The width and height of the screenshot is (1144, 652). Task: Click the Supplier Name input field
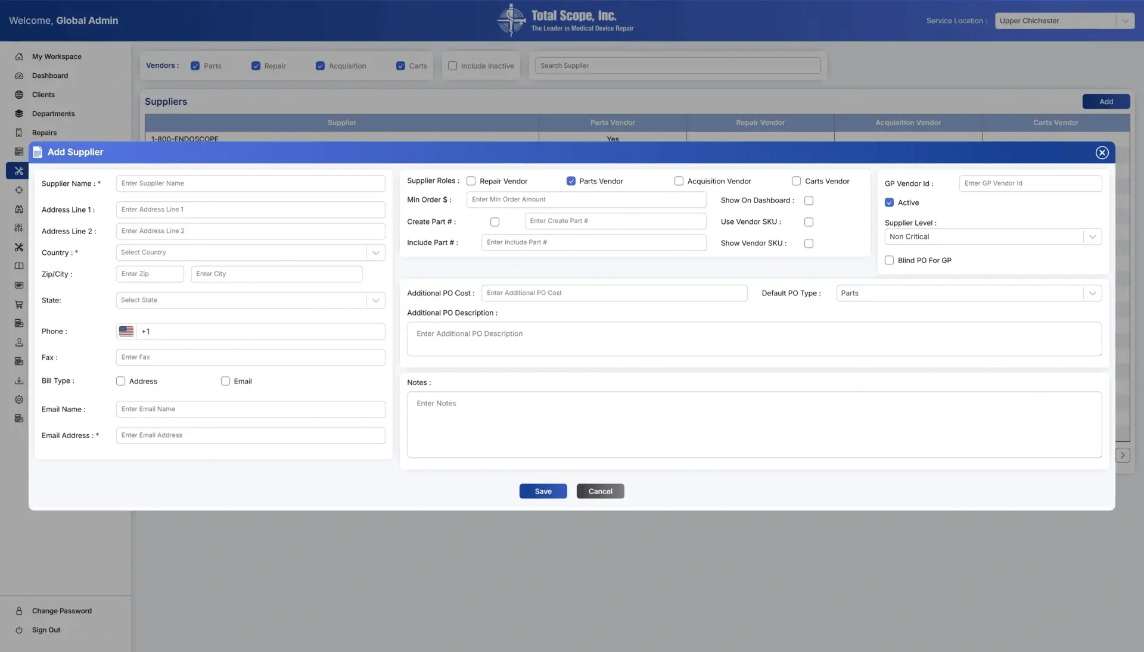click(x=250, y=183)
